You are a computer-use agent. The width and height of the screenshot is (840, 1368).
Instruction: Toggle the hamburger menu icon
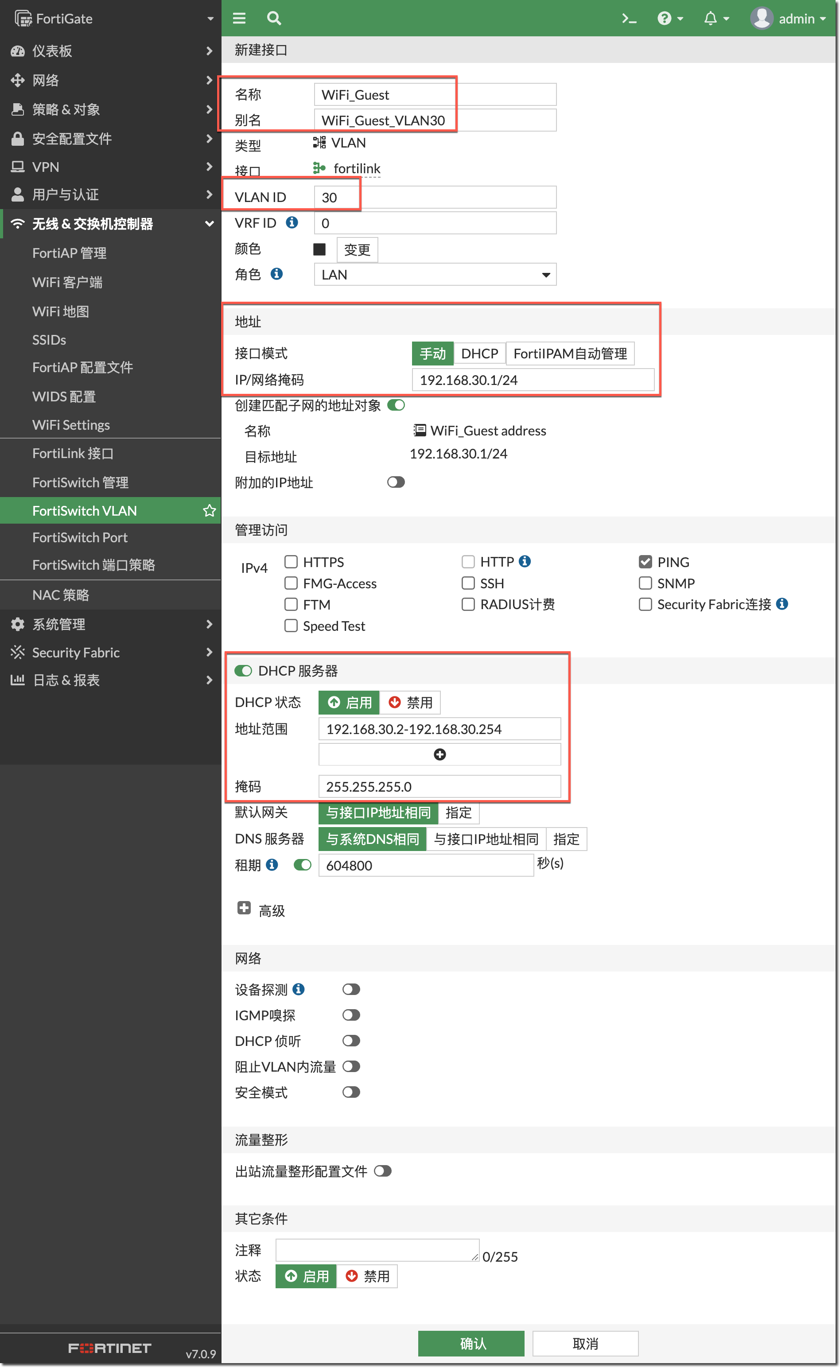coord(239,19)
